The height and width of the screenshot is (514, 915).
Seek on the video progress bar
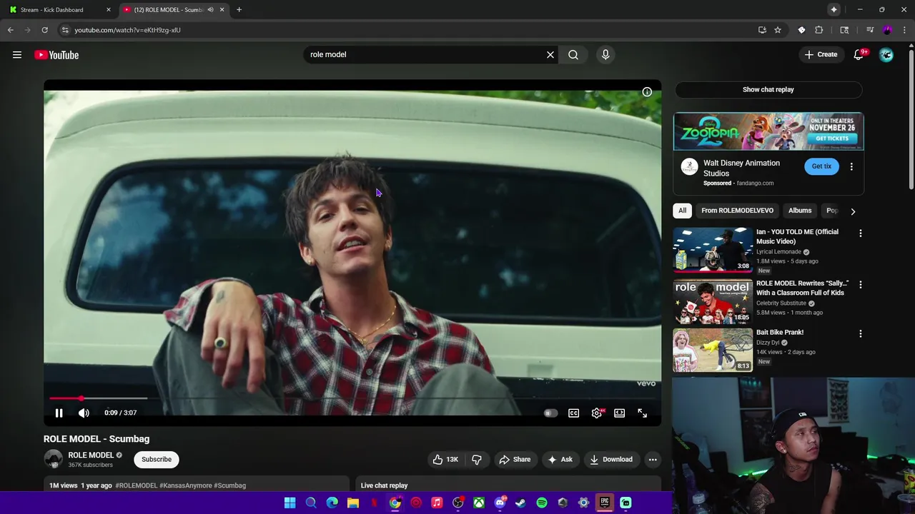352,398
